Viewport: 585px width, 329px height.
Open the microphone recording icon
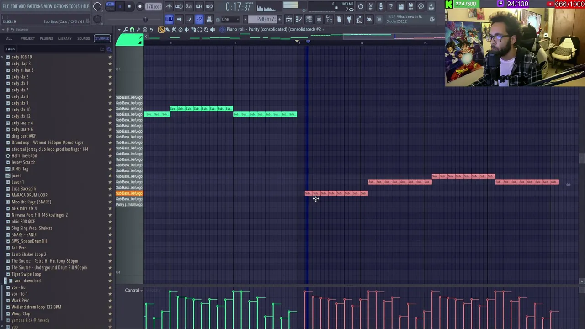tap(381, 6)
